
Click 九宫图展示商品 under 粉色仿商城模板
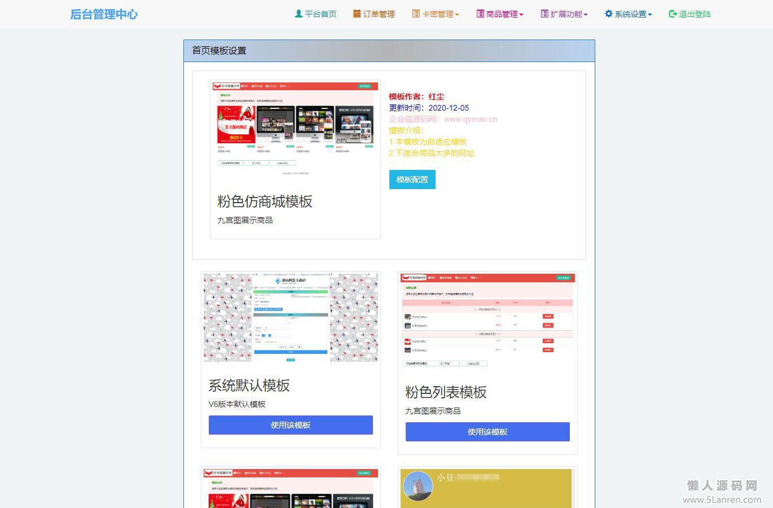245,220
